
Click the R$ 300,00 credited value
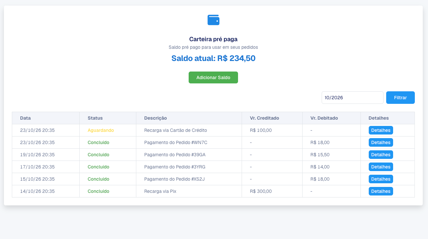click(x=261, y=191)
